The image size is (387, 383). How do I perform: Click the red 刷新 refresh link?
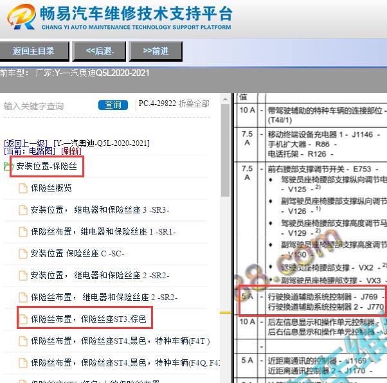pos(71,151)
